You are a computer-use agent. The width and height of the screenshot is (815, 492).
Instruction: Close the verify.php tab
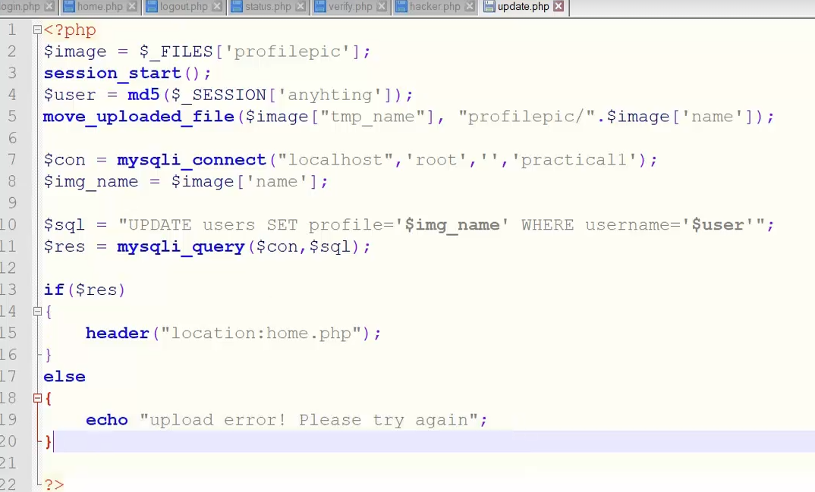(382, 7)
